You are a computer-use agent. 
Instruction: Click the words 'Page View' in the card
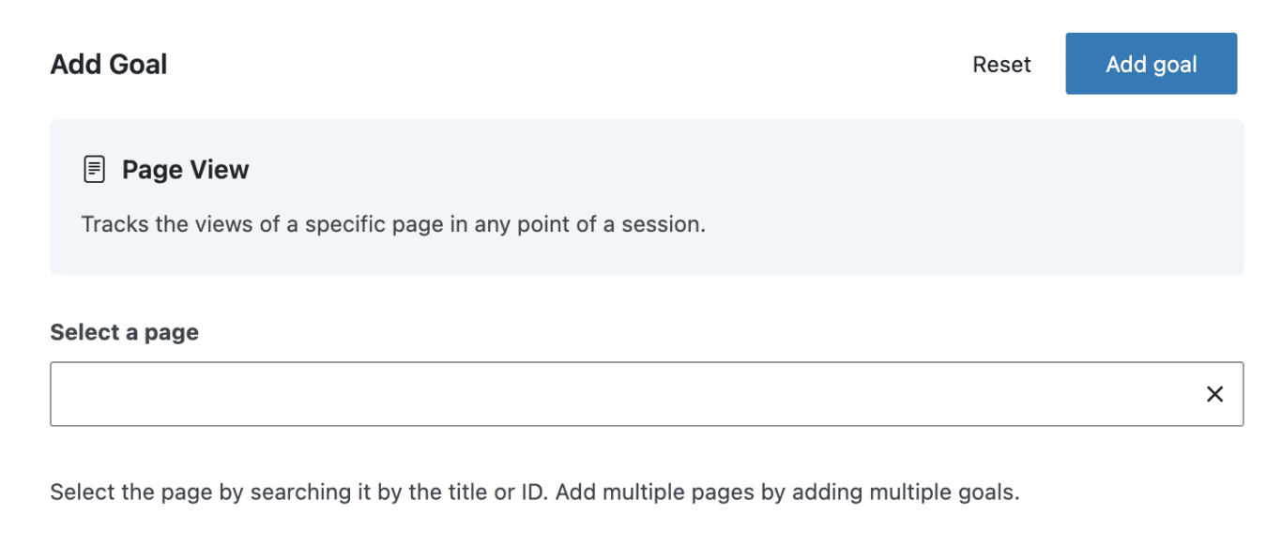click(x=185, y=170)
